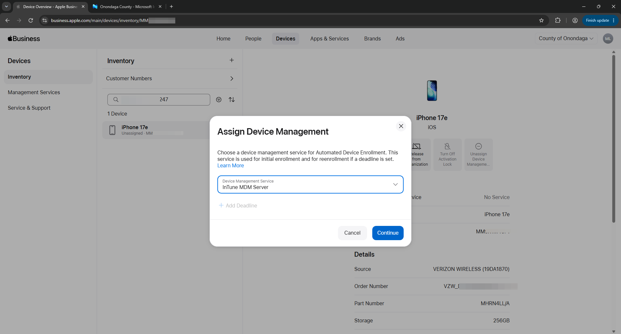Open the Device Management Service dropdown
This screenshot has width=621, height=334.
pyautogui.click(x=310, y=184)
